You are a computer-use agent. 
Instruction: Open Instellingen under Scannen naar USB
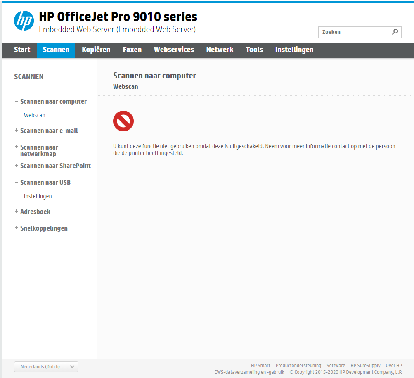click(38, 196)
